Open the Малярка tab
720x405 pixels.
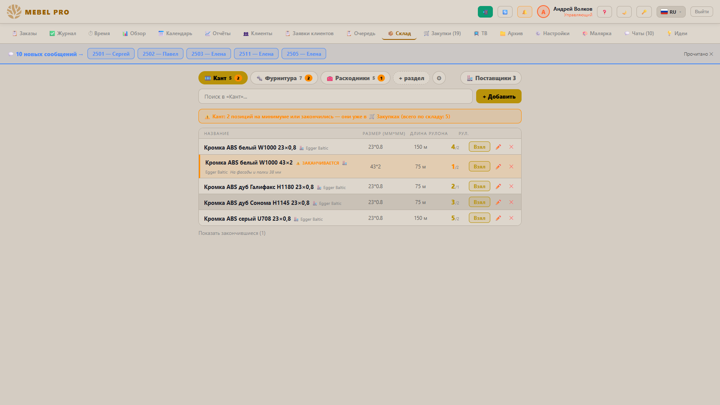click(597, 33)
